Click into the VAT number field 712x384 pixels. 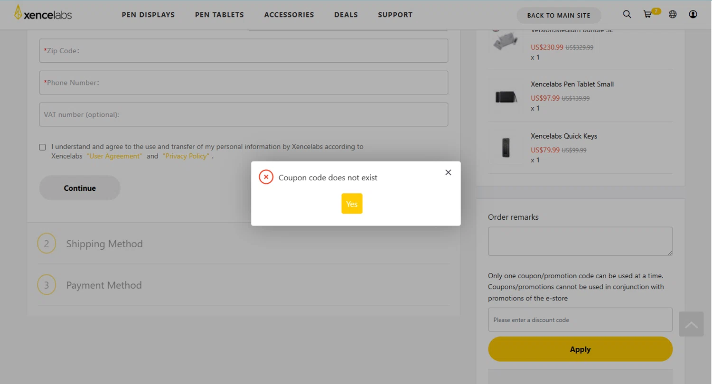click(244, 114)
